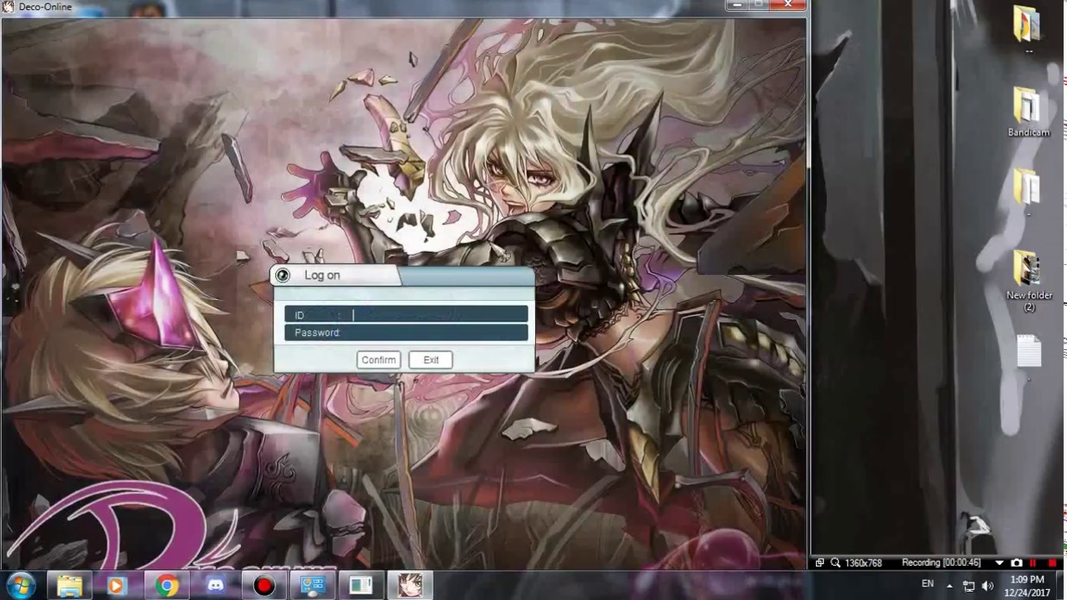This screenshot has height=600, width=1067.
Task: Open the window-pane app icon on taskbar
Action: (x=361, y=586)
